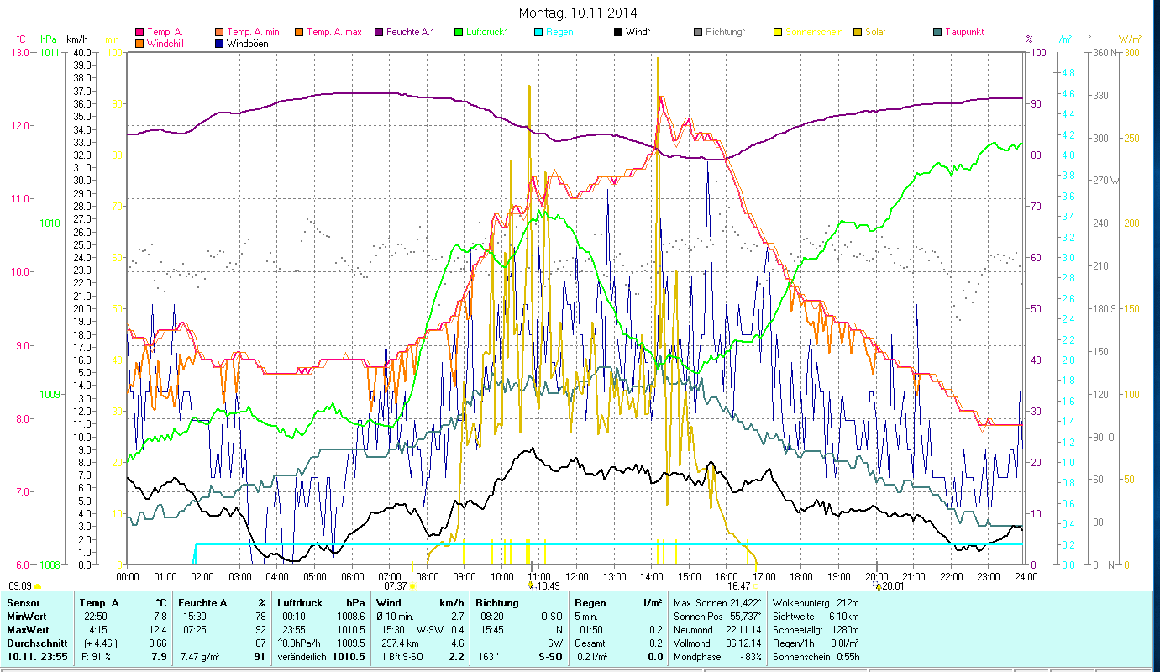This screenshot has height=672, width=1160.
Task: Click the black Wind* legend swatch
Action: coord(617,33)
